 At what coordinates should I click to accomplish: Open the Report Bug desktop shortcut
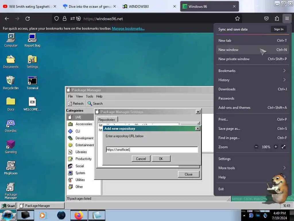pos(32,40)
